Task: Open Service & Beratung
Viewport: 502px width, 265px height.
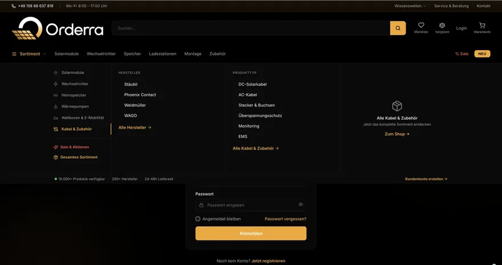Action: point(451,6)
